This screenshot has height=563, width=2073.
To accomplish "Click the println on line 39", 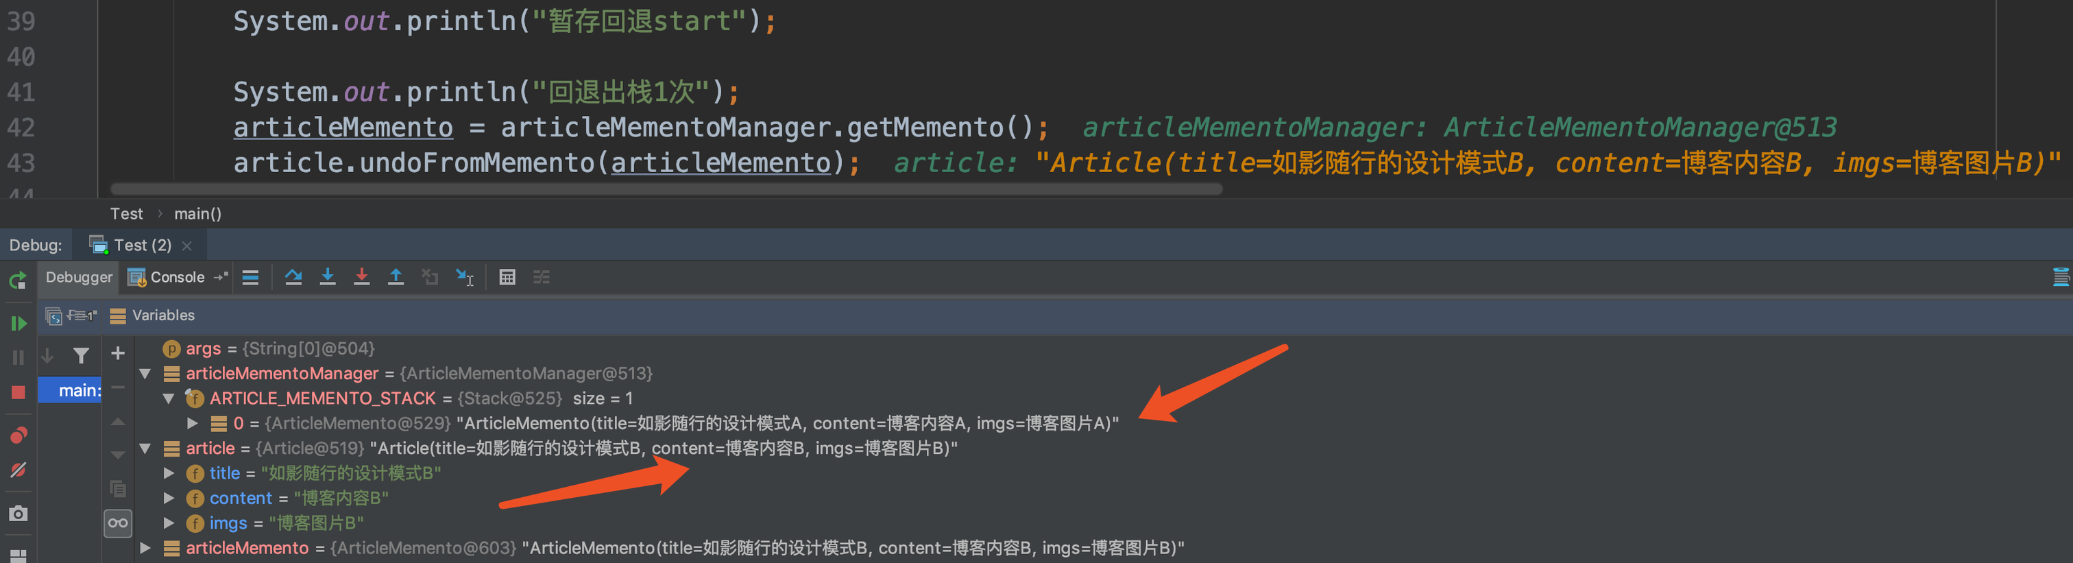I will click(x=461, y=21).
